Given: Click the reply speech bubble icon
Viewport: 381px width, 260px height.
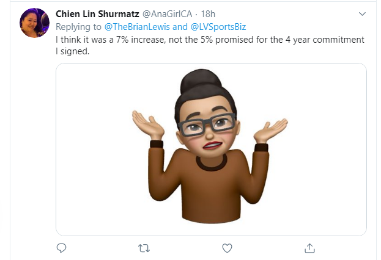Looking at the screenshot, I should 62,248.
